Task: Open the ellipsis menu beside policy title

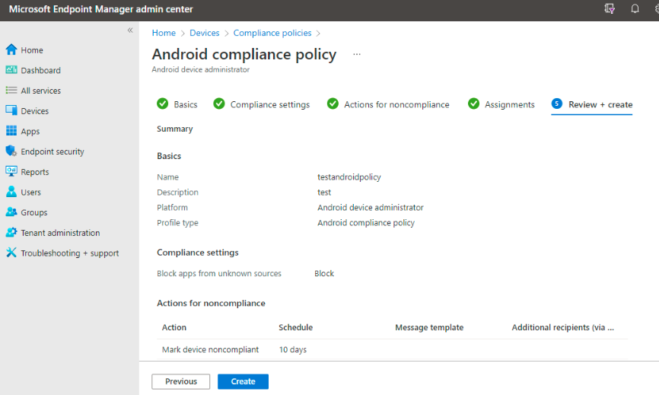Action: (357, 55)
